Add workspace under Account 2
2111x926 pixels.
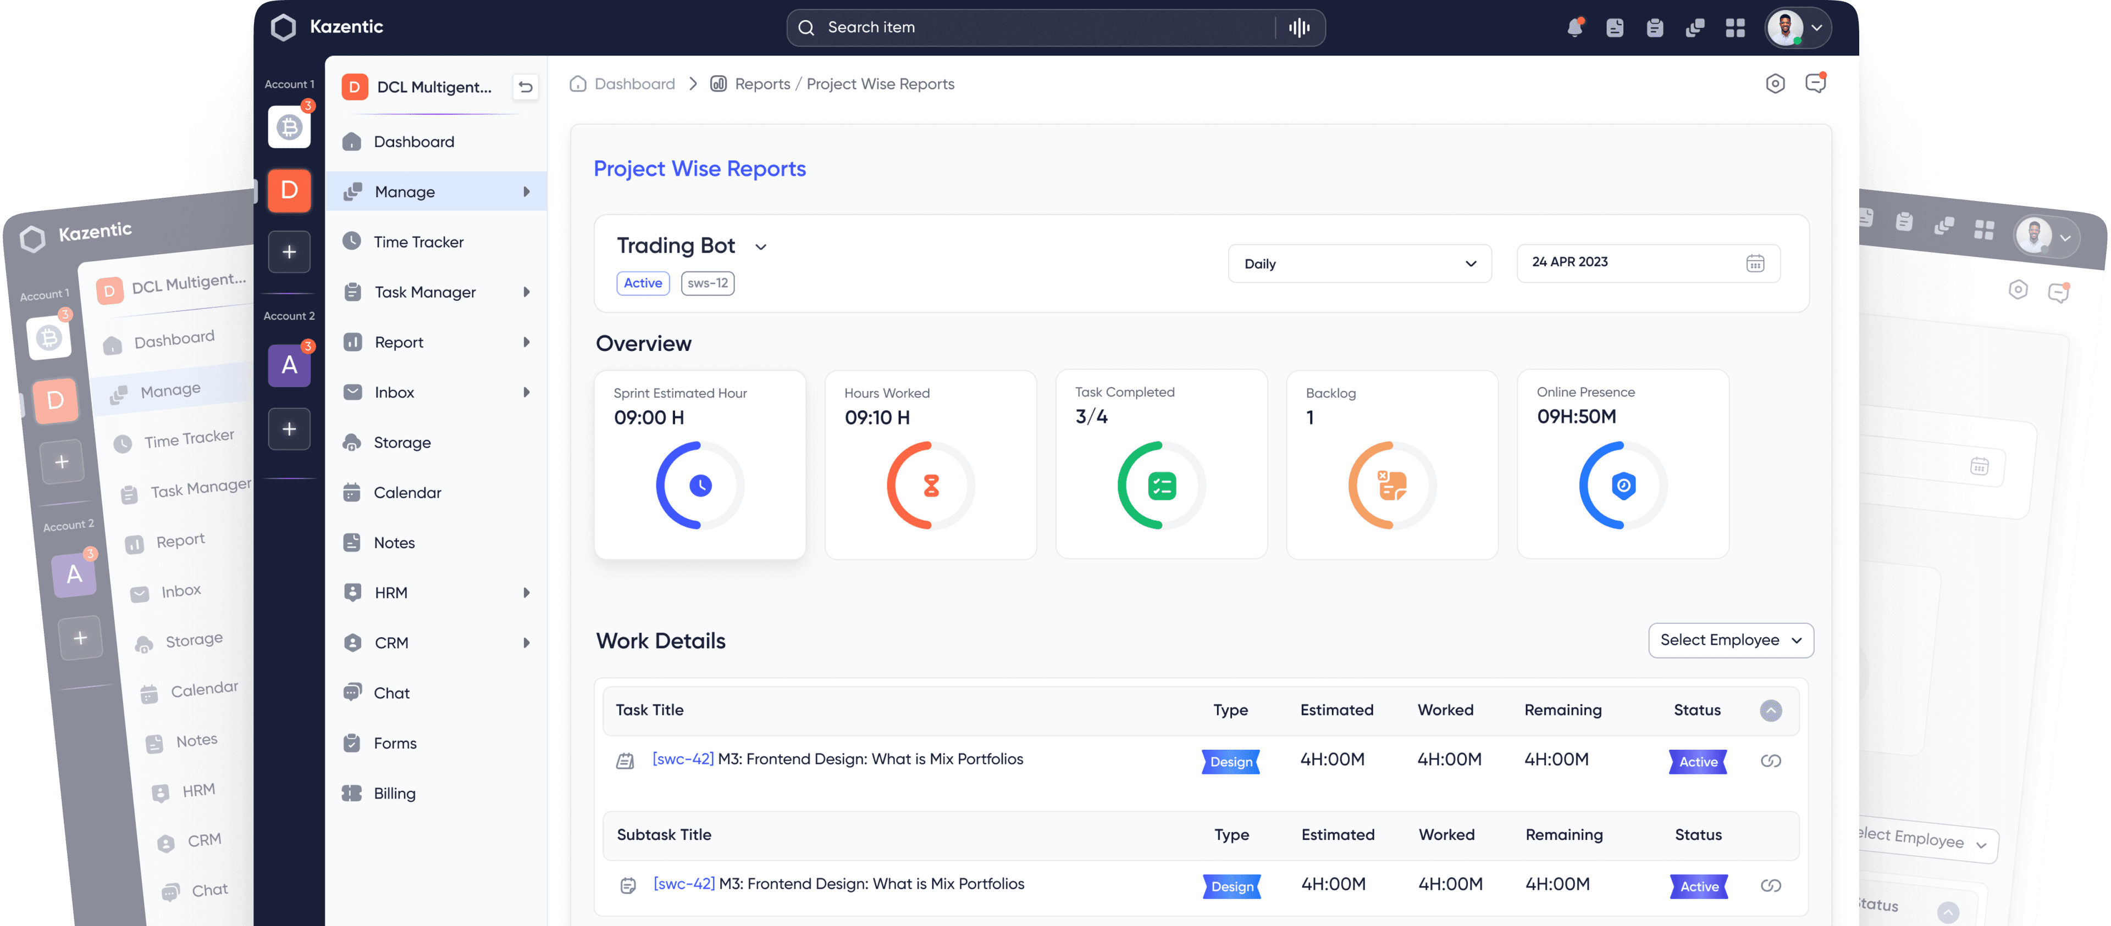click(x=289, y=428)
